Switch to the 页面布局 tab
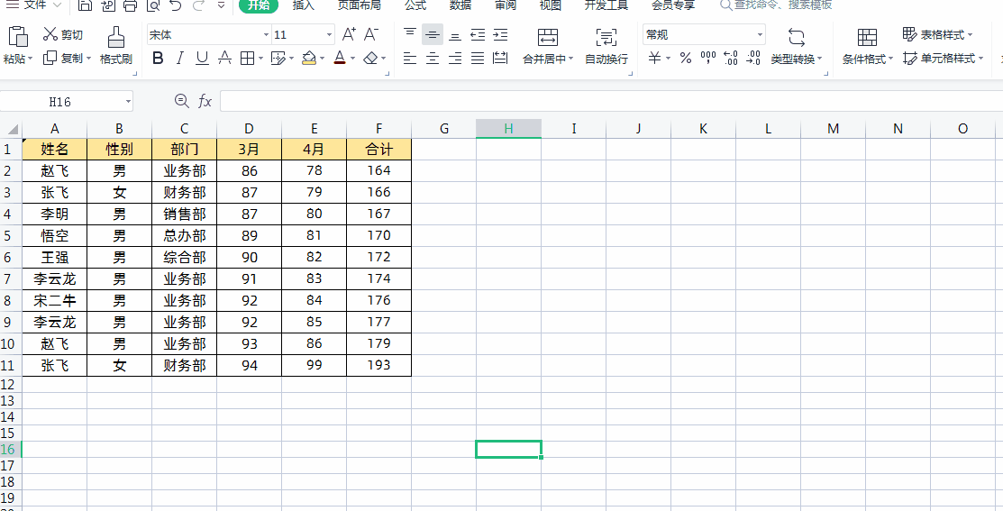The width and height of the screenshot is (1003, 511). click(x=359, y=5)
